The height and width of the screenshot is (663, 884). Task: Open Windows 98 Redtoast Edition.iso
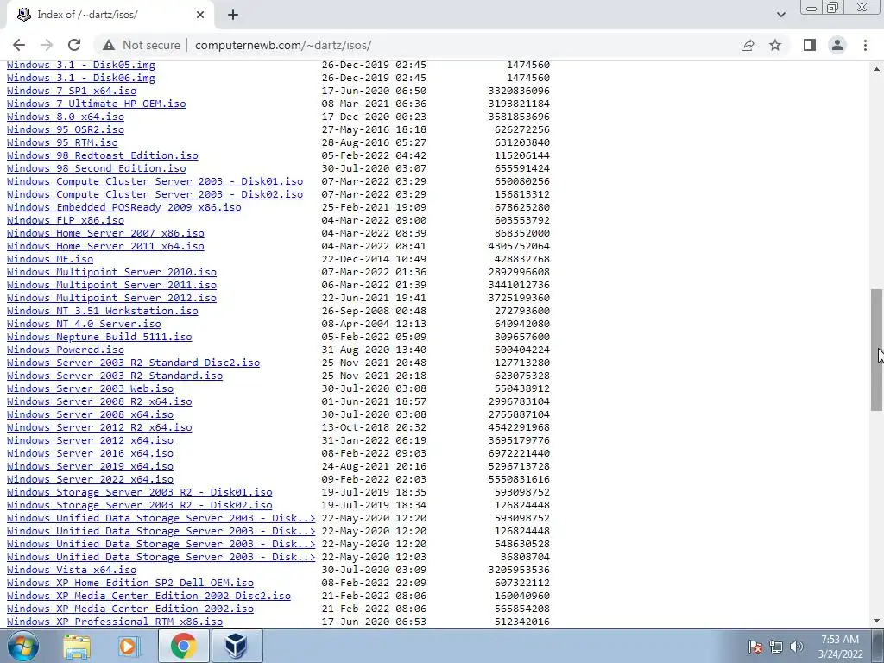[x=103, y=155]
